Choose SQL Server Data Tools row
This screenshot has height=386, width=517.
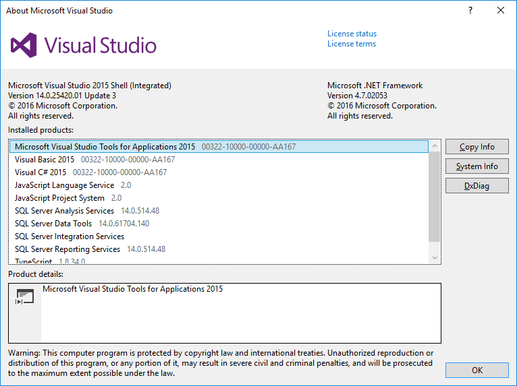219,224
